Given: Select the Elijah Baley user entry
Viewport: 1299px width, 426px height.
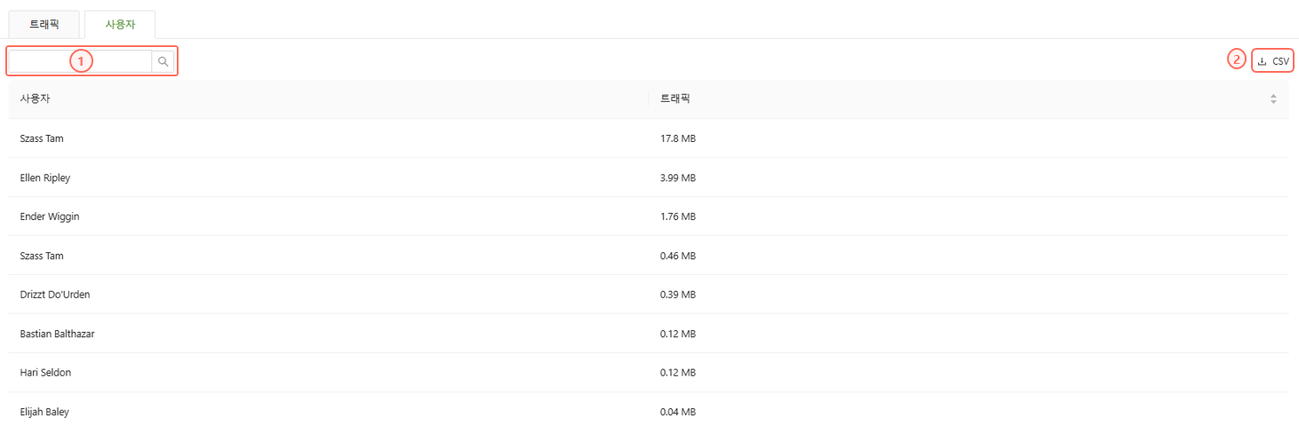Looking at the screenshot, I should pos(44,412).
